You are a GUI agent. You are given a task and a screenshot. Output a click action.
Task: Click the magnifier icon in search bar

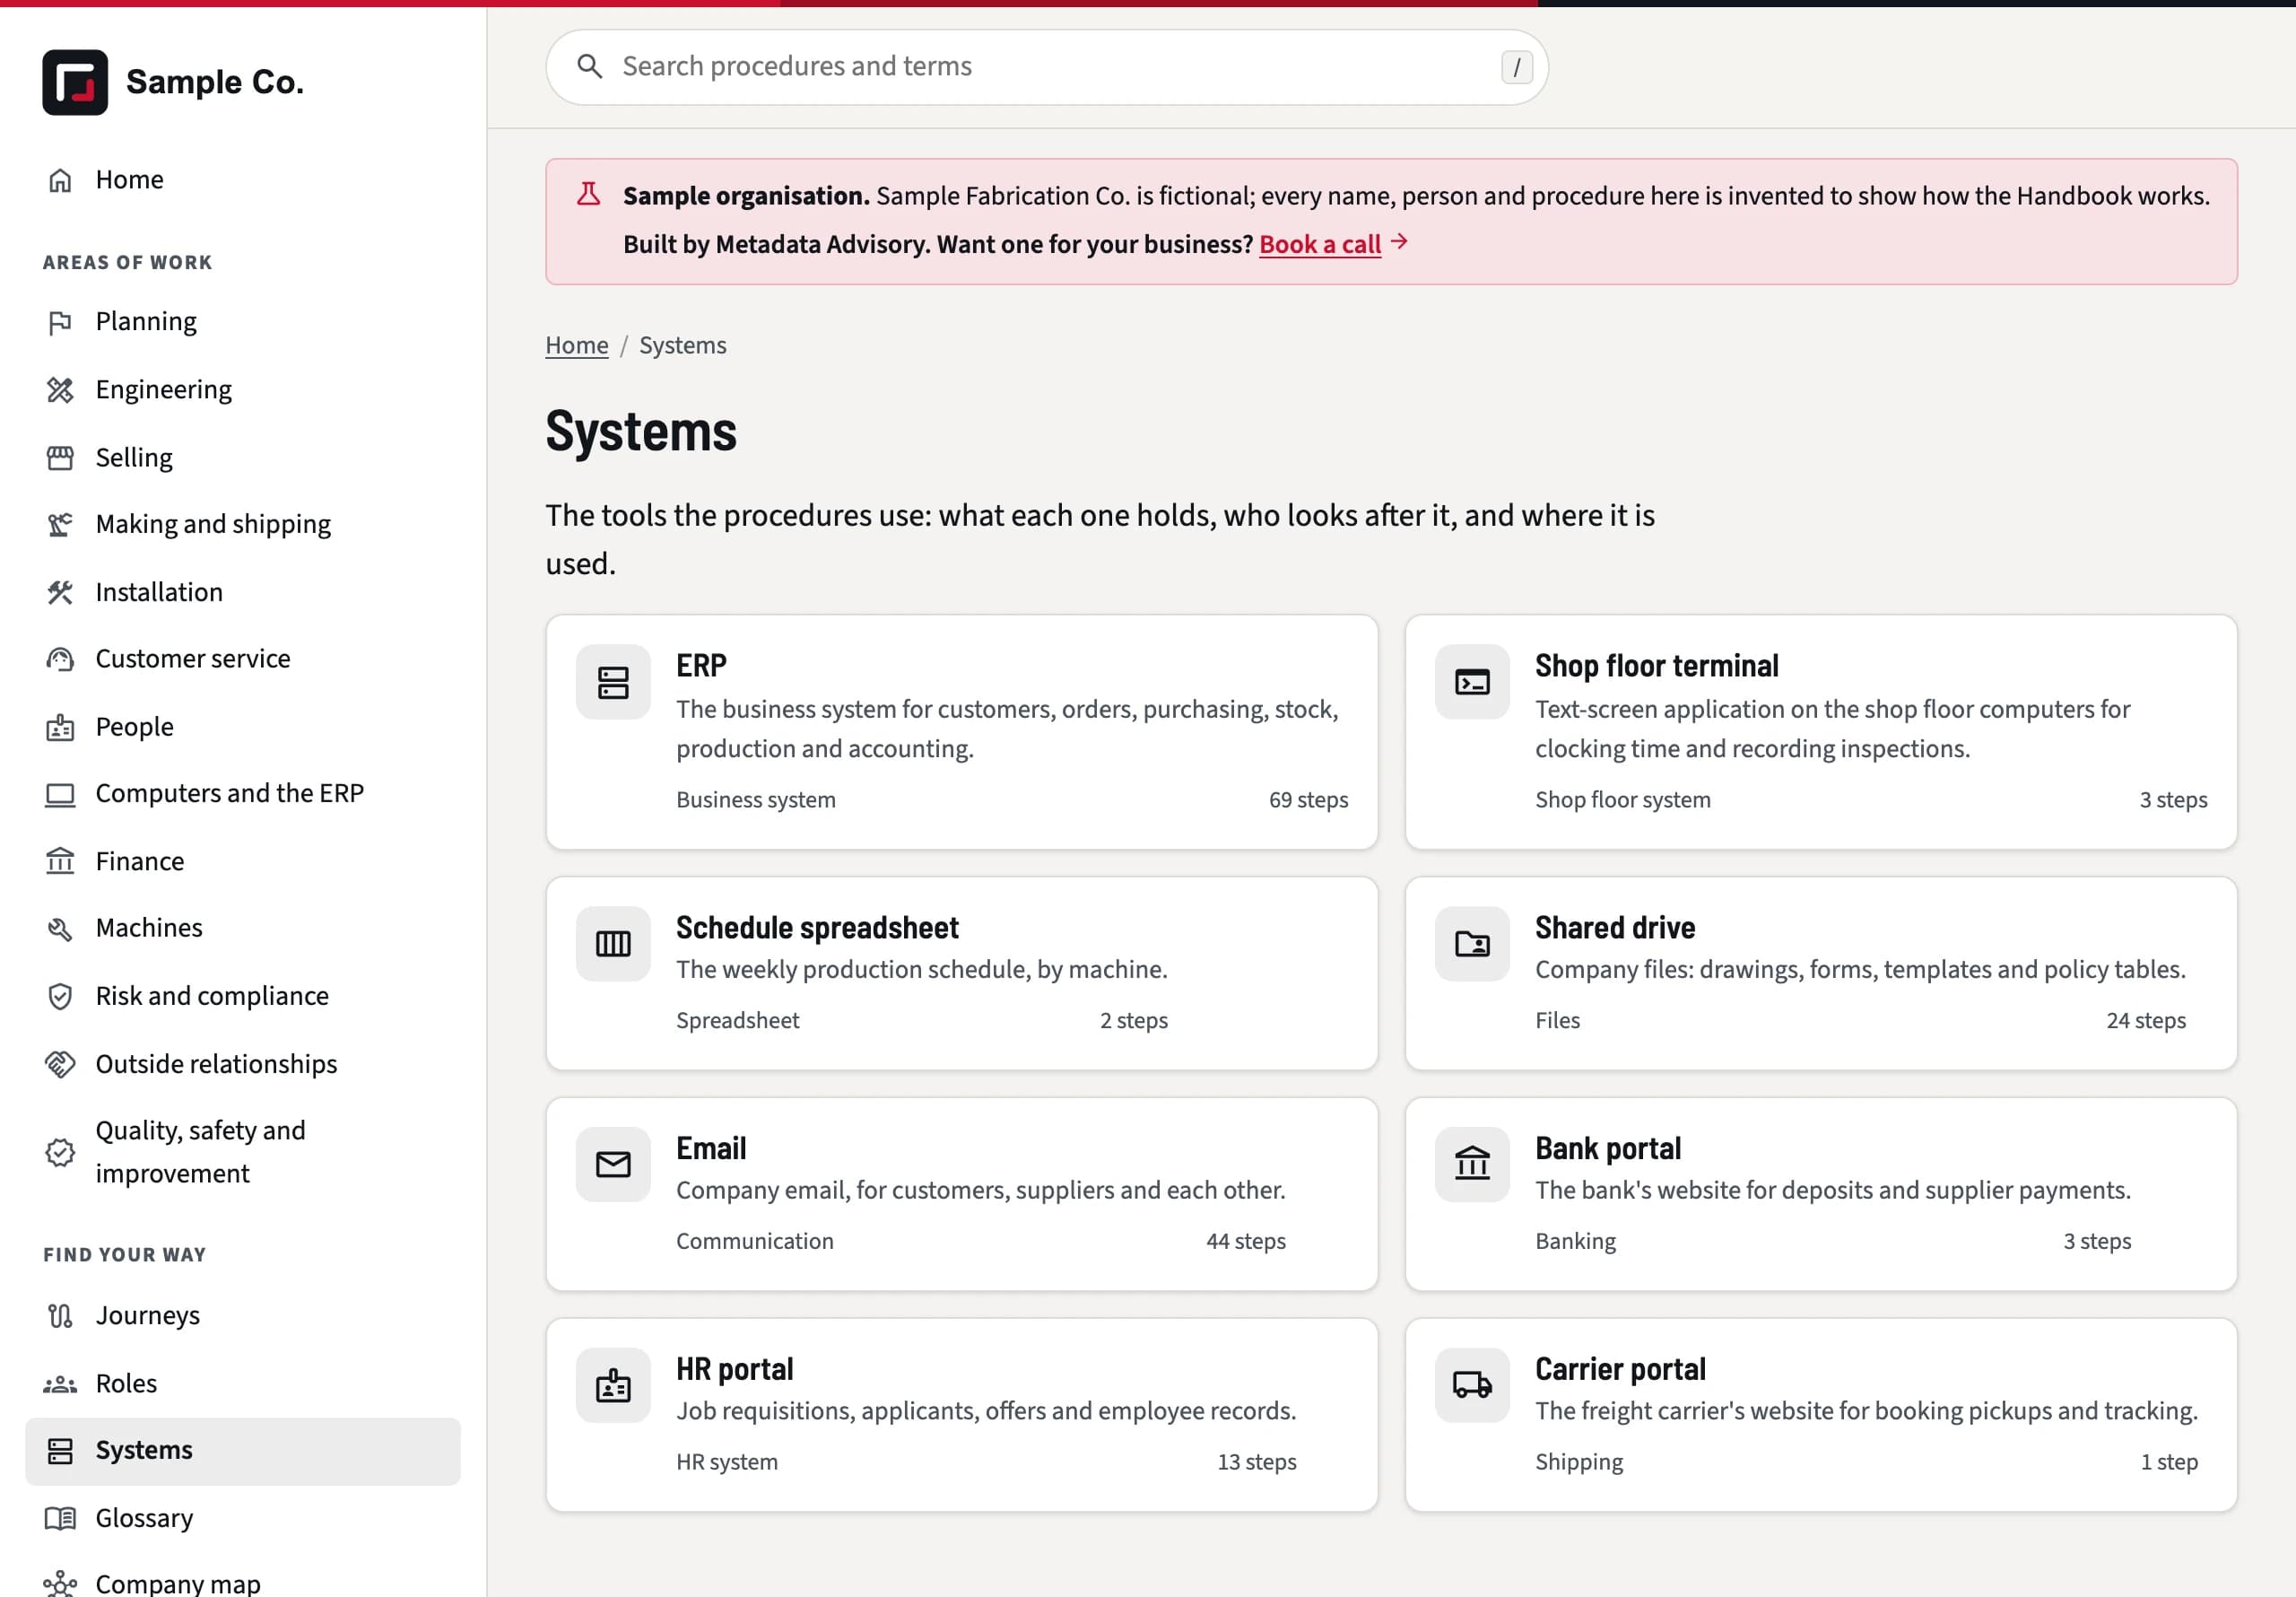point(590,66)
